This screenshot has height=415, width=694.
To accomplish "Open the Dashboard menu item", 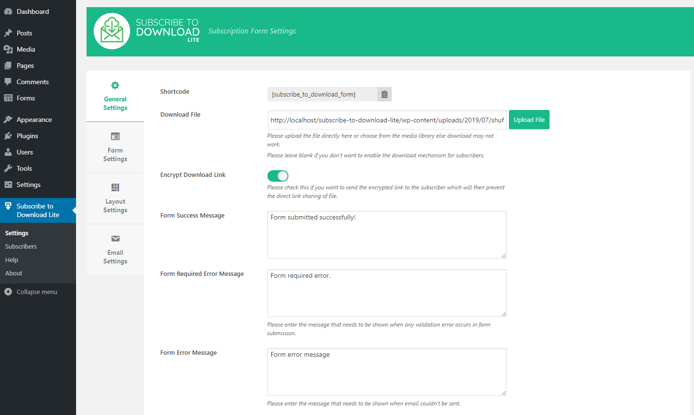I will coord(38,11).
